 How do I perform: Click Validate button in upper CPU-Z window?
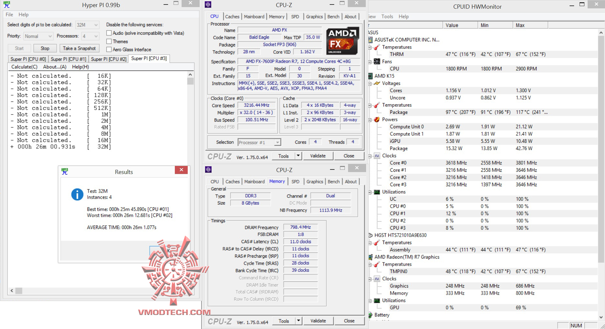coord(318,156)
